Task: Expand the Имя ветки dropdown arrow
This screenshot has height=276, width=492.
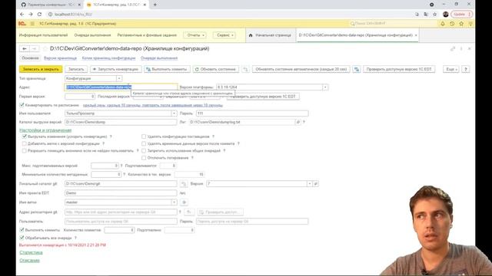Action: coord(175,202)
